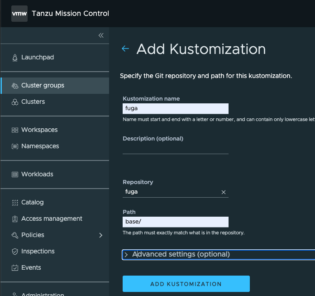This screenshot has height=296, width=315.
Task: Clear the Repository selection with X
Action: (224, 192)
